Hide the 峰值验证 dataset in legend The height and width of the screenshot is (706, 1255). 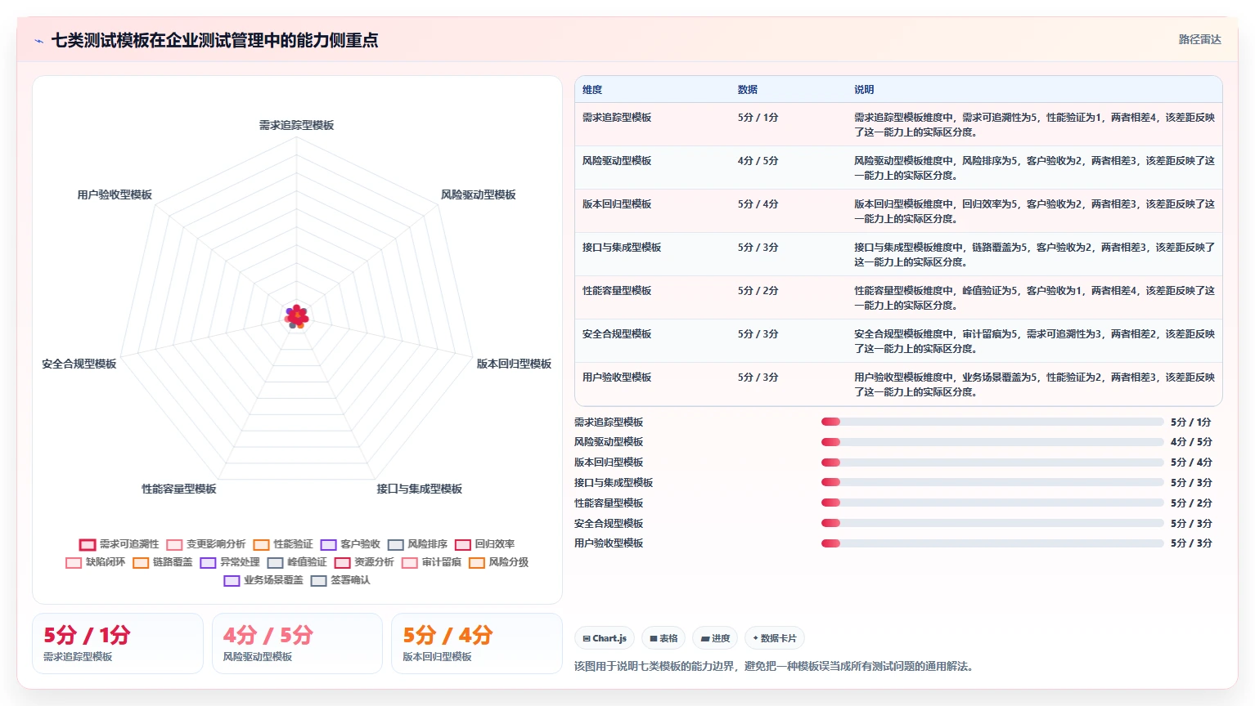(x=297, y=562)
